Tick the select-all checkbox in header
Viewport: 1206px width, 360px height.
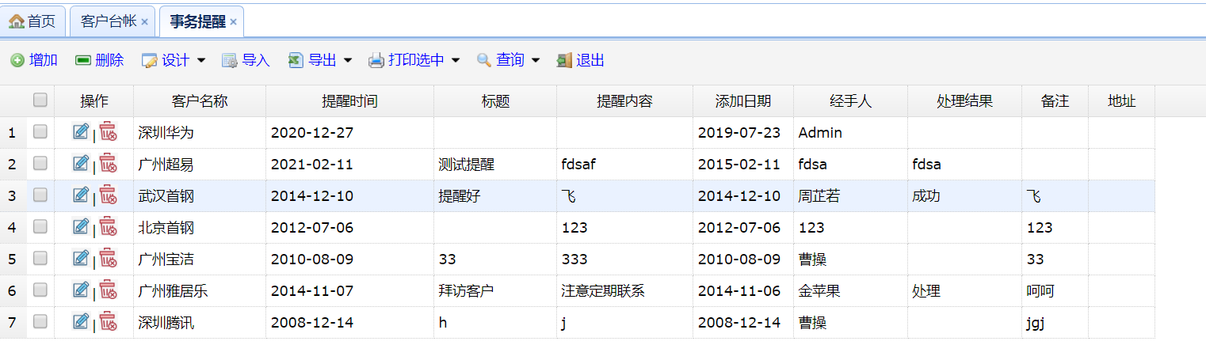(40, 100)
